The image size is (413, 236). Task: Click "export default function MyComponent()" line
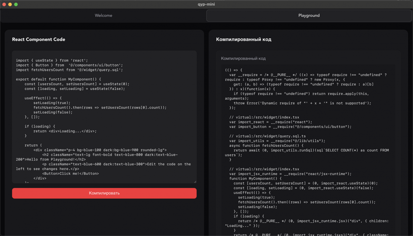click(59, 79)
